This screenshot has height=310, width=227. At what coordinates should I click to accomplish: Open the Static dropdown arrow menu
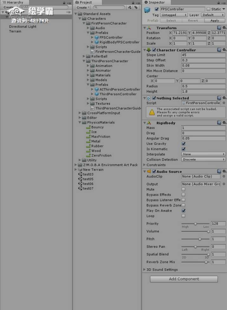coord(224,9)
